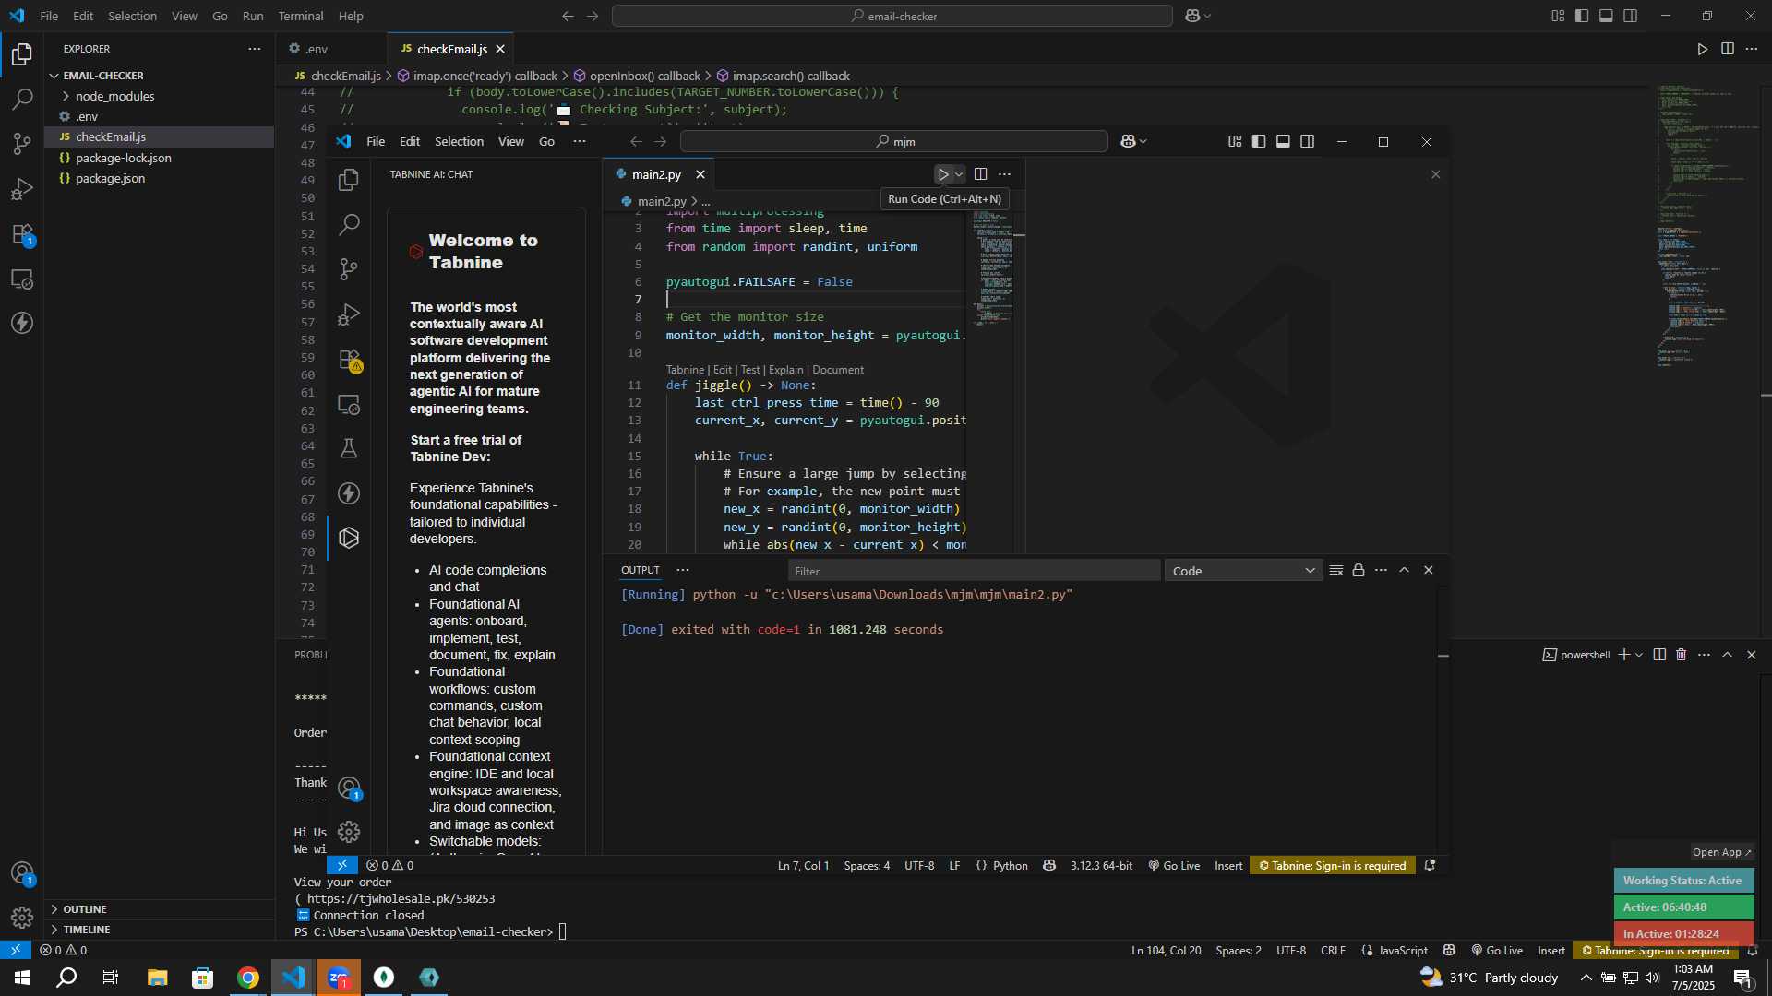
Task: Toggle secondary side bar in email-checker title bar
Action: (x=1631, y=16)
